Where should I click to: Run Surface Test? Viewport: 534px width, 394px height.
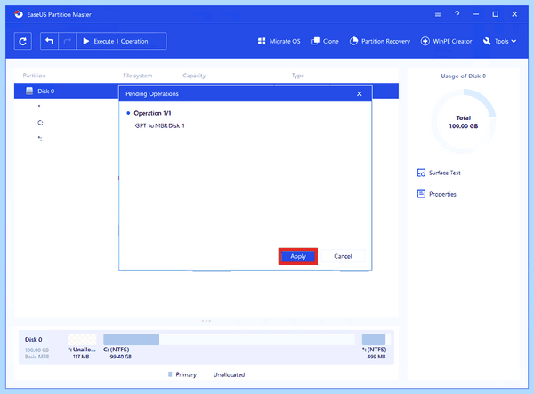pyautogui.click(x=439, y=173)
